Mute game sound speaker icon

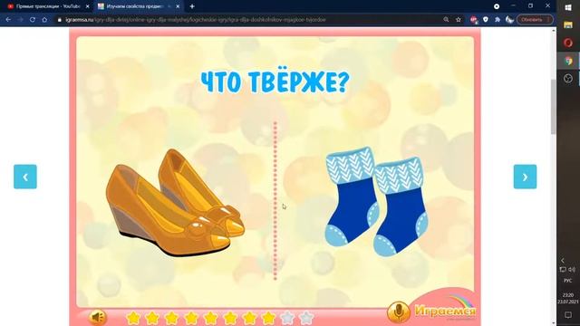(98, 317)
